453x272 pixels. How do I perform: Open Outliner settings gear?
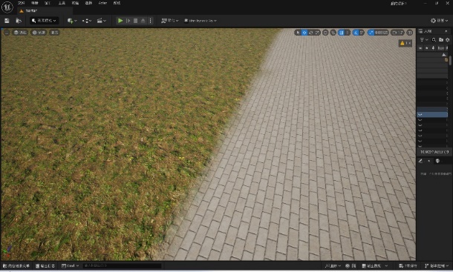tap(447, 40)
